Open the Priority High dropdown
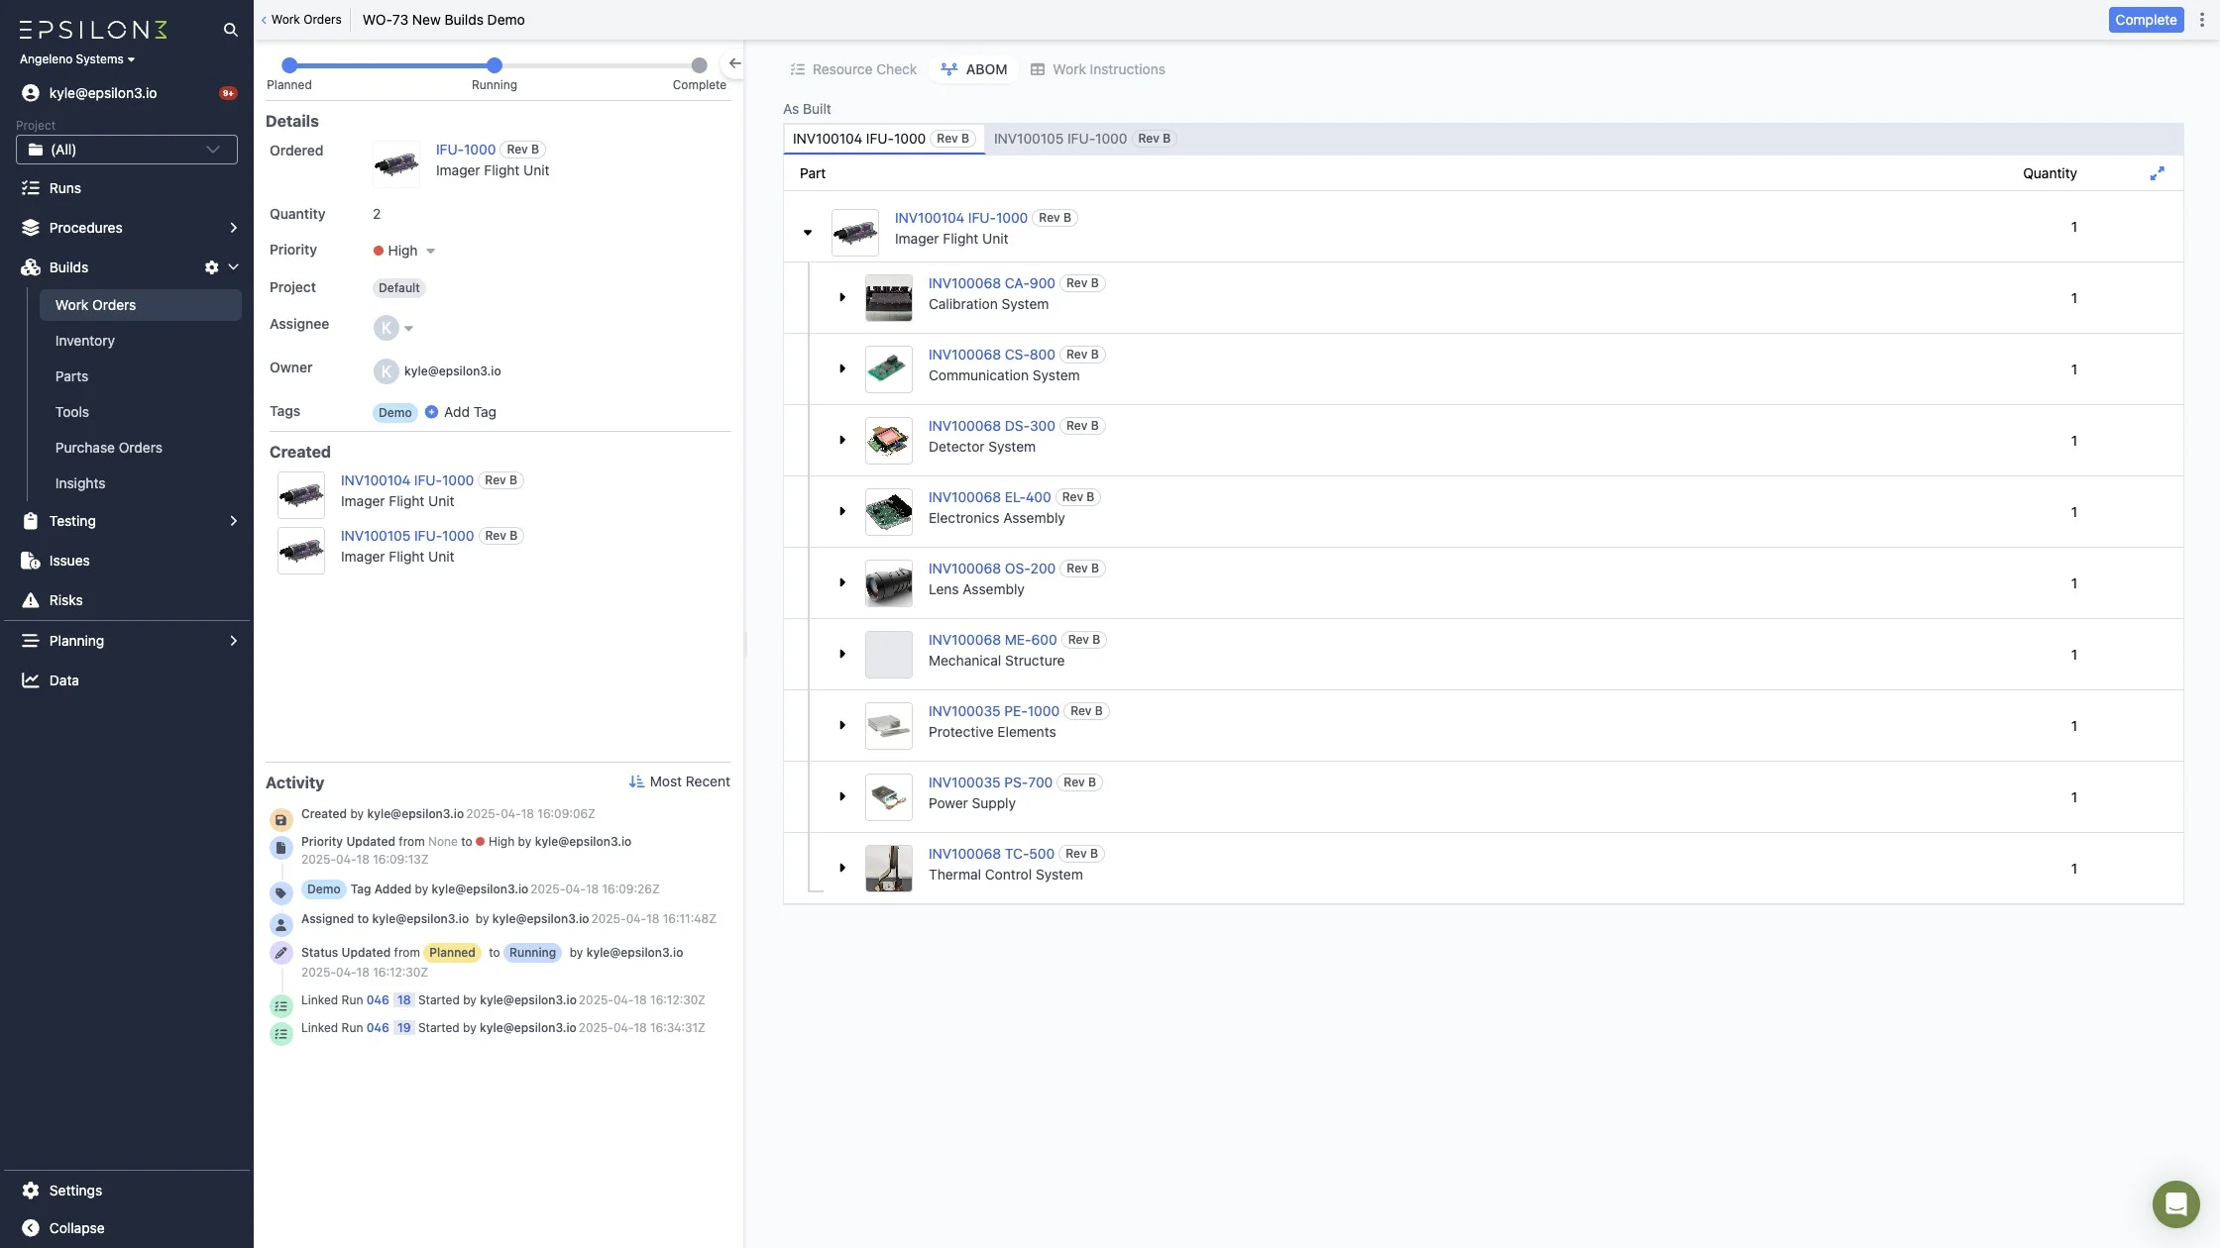This screenshot has height=1248, width=2220. pos(404,251)
